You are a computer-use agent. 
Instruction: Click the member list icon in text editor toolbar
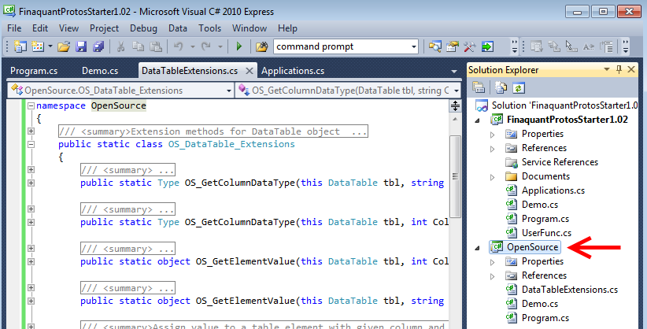click(537, 46)
